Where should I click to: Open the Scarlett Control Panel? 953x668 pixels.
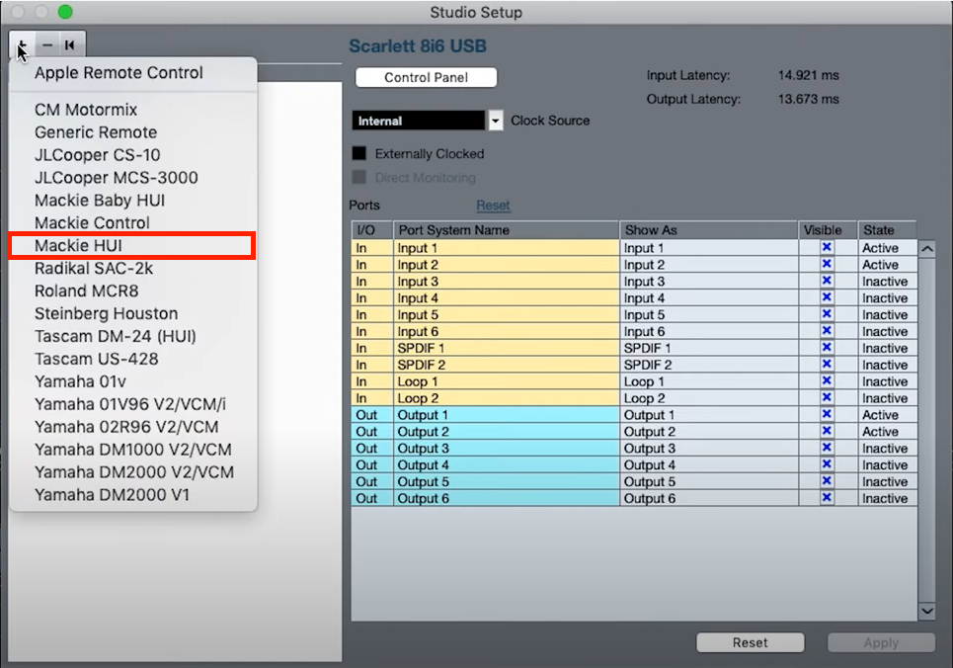tap(426, 77)
